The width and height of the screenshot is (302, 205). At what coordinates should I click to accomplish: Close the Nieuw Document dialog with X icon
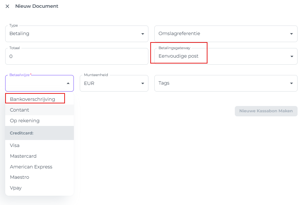tap(7, 6)
